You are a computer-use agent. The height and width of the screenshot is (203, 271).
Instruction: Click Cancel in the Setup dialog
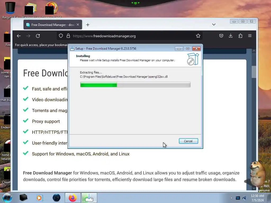[188, 141]
